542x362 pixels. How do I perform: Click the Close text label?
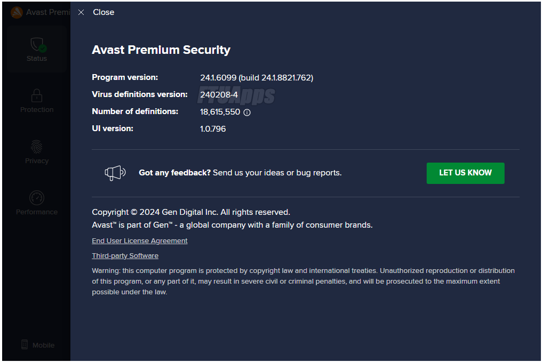103,12
